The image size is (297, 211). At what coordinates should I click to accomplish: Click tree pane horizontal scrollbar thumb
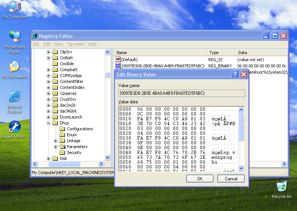pos(64,164)
